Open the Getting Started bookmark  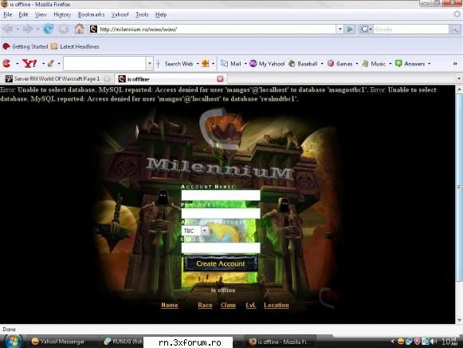26,46
